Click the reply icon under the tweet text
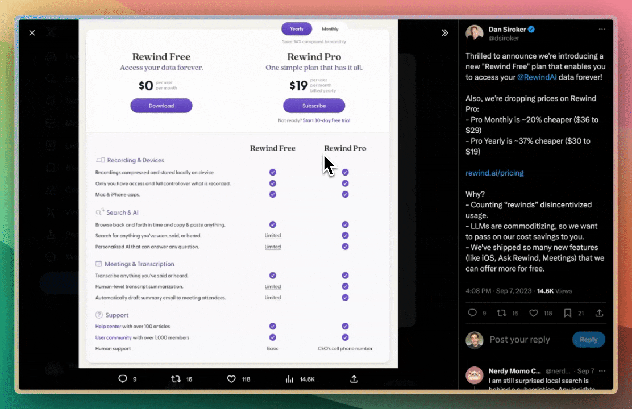 click(x=472, y=313)
